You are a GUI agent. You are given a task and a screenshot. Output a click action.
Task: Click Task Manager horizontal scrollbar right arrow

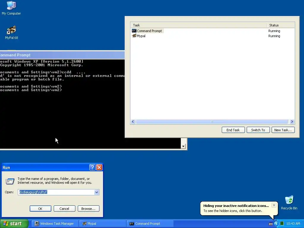tap(292, 121)
